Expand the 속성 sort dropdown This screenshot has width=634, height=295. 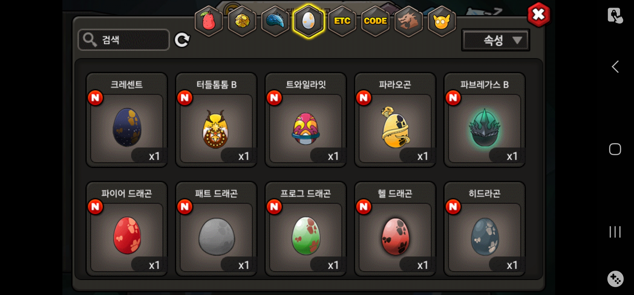coord(496,40)
